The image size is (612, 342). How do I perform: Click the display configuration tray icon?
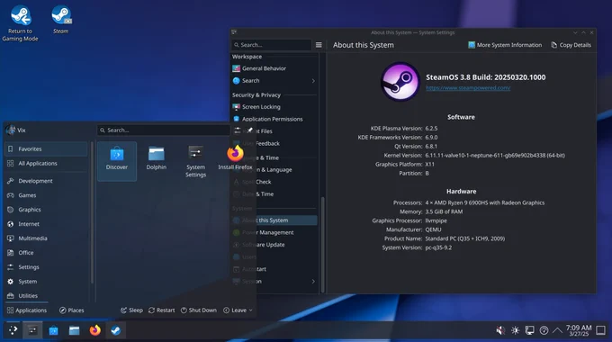point(529,330)
